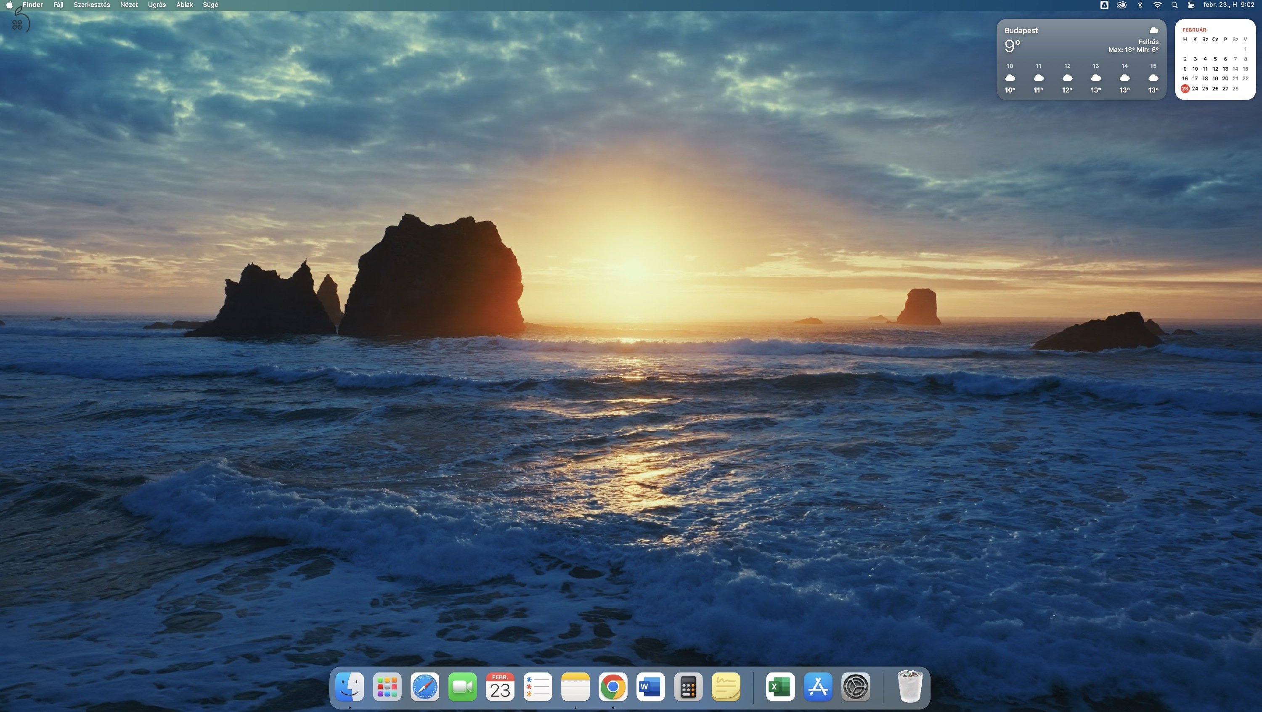Open the App Store
This screenshot has width=1262, height=712.
[818, 687]
